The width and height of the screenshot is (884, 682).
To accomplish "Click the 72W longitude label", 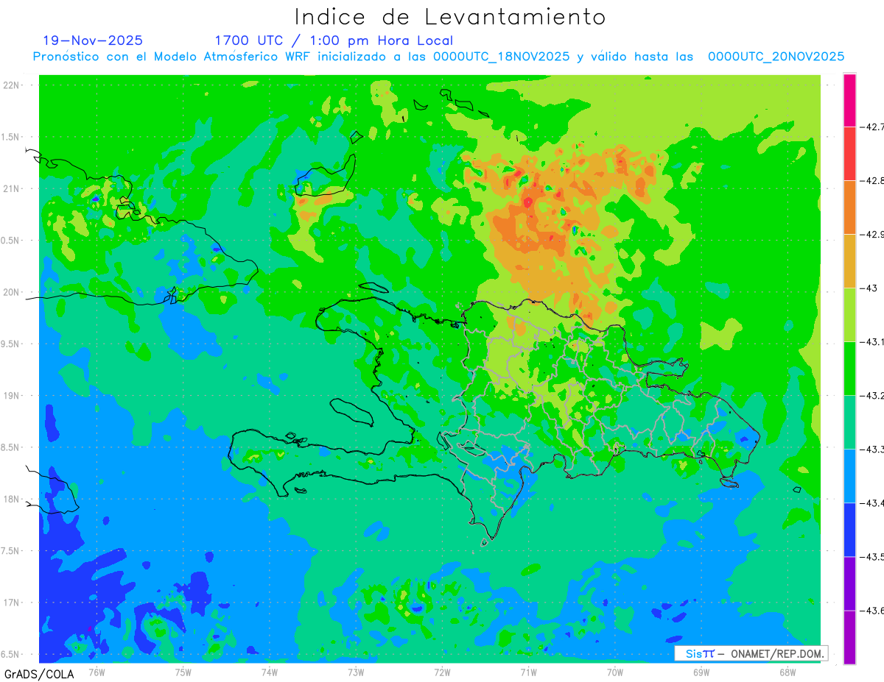I will [442, 672].
